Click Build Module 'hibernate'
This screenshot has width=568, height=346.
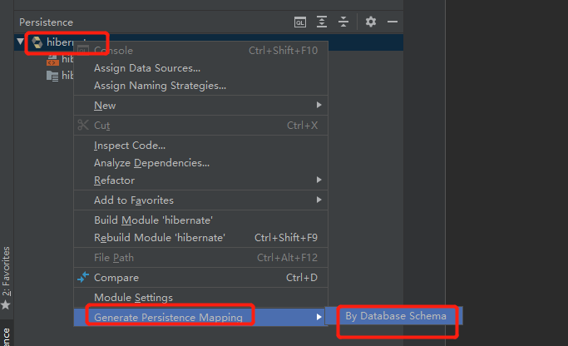point(153,220)
